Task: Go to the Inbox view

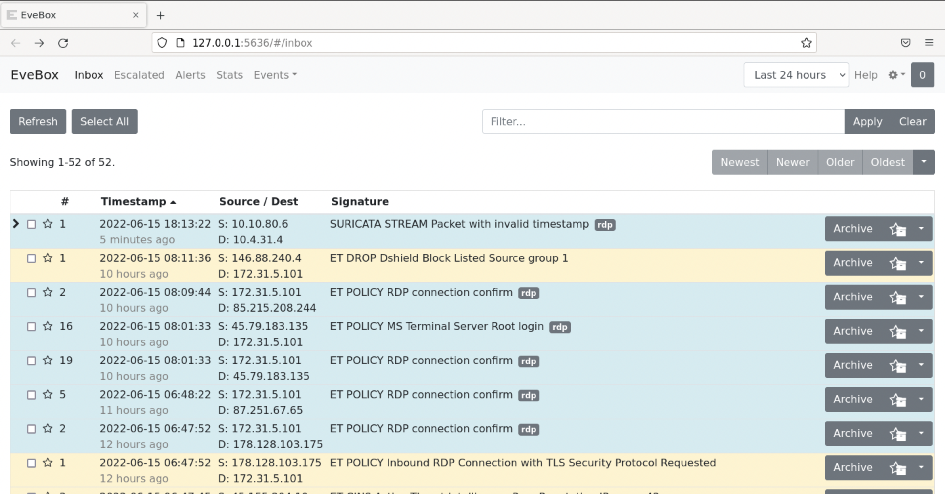Action: coord(89,75)
